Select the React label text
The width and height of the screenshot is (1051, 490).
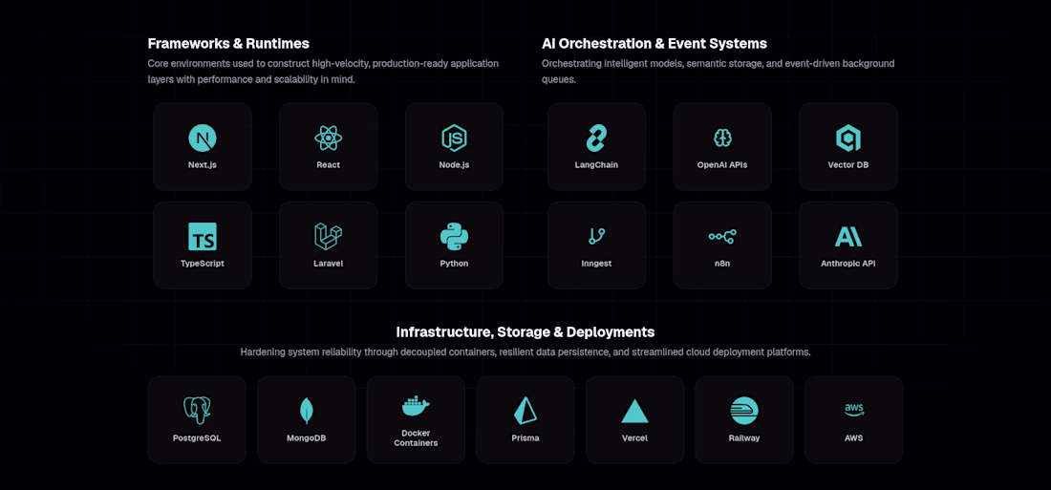(329, 165)
